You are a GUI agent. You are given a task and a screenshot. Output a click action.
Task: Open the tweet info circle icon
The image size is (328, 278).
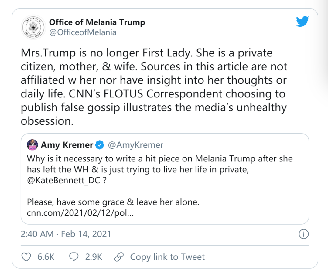(x=303, y=234)
